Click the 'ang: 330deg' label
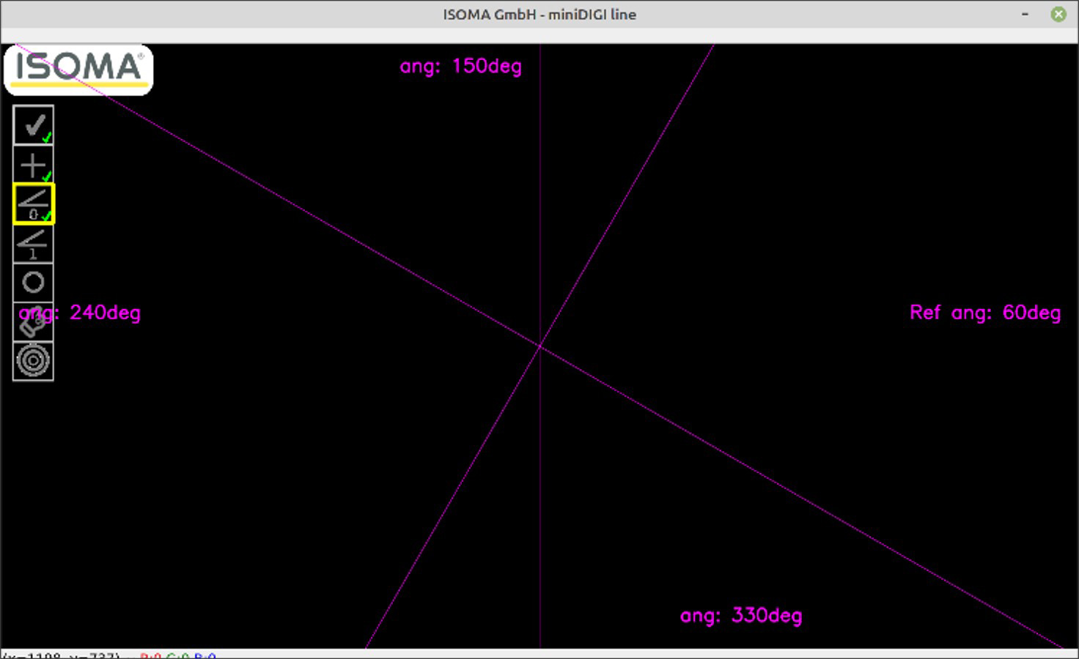The image size is (1079, 659). coord(741,615)
